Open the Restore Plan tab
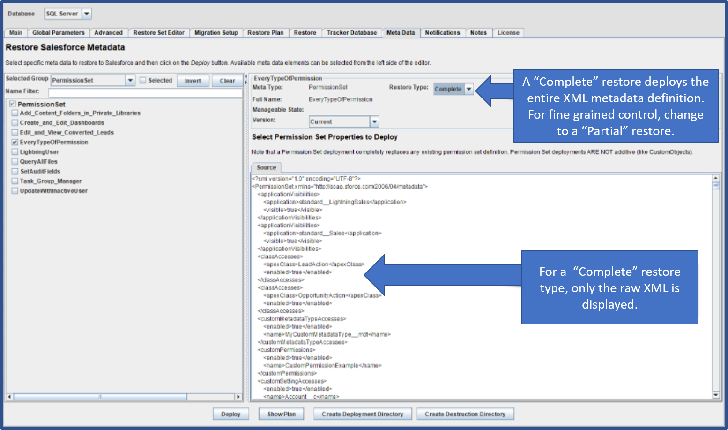 pyautogui.click(x=266, y=33)
